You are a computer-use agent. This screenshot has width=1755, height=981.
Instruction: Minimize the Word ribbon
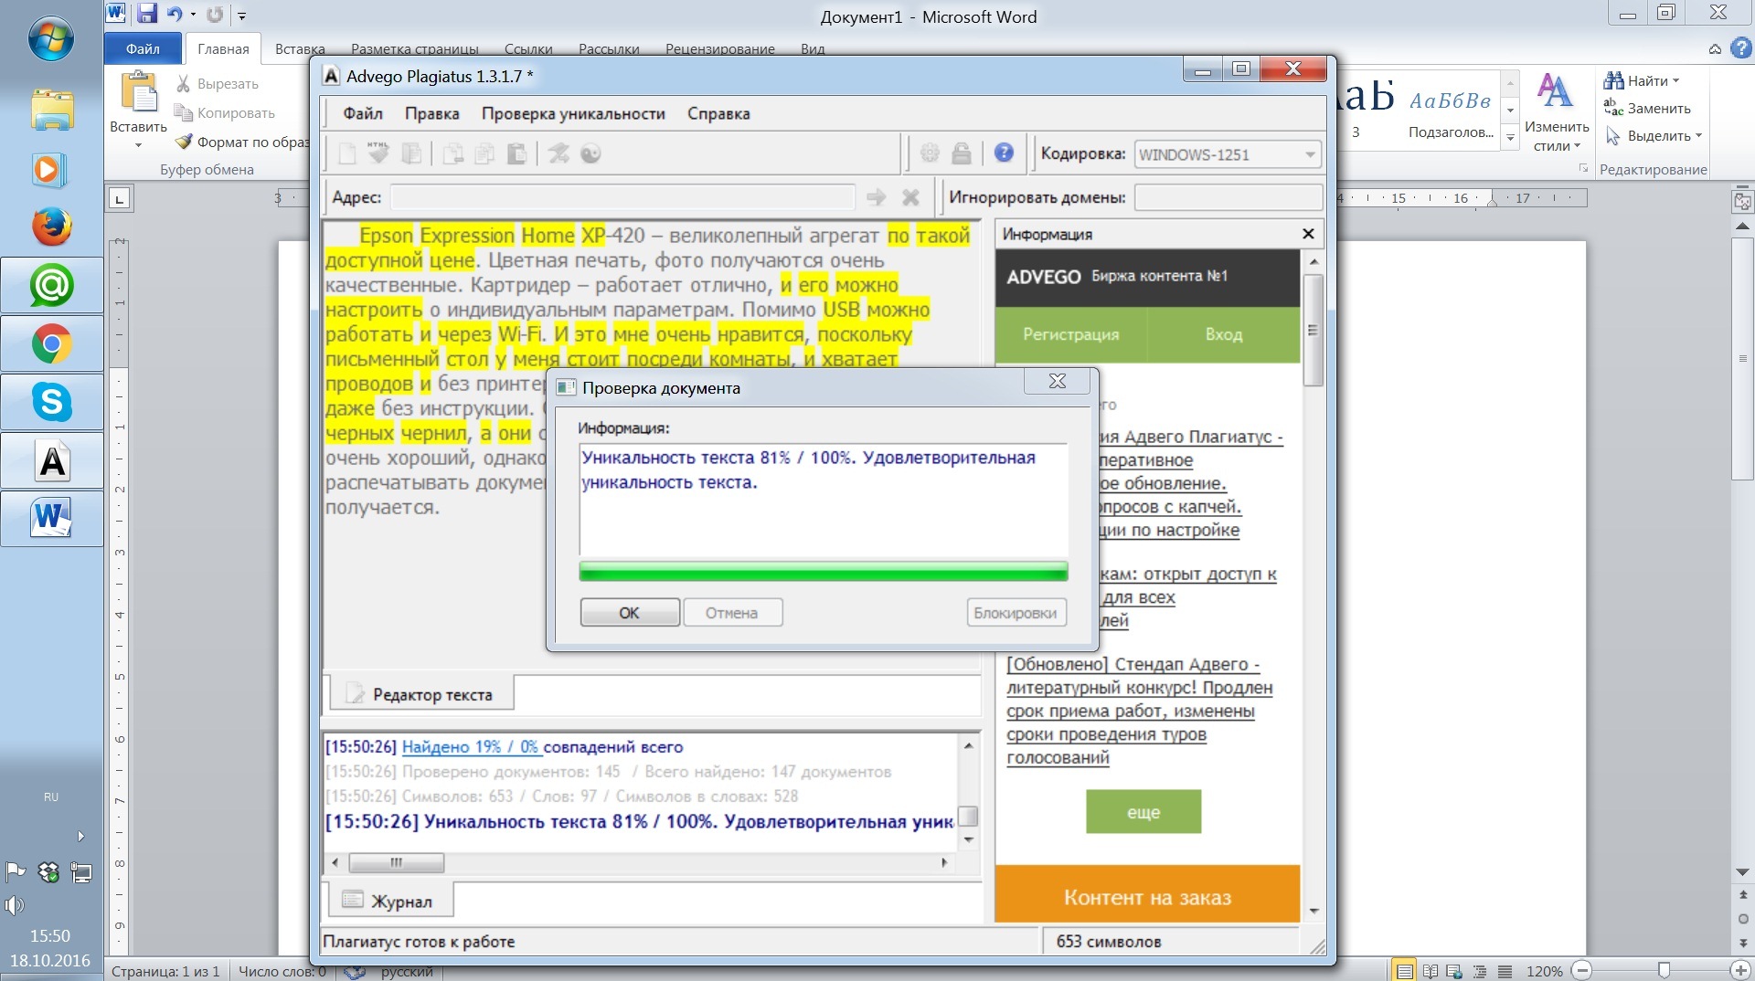coord(1715,48)
